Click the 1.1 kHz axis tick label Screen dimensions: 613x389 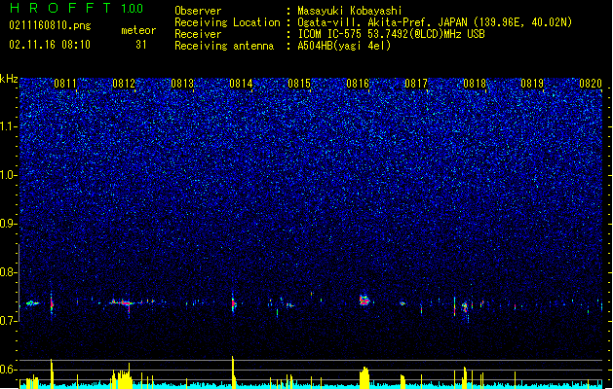8,126
